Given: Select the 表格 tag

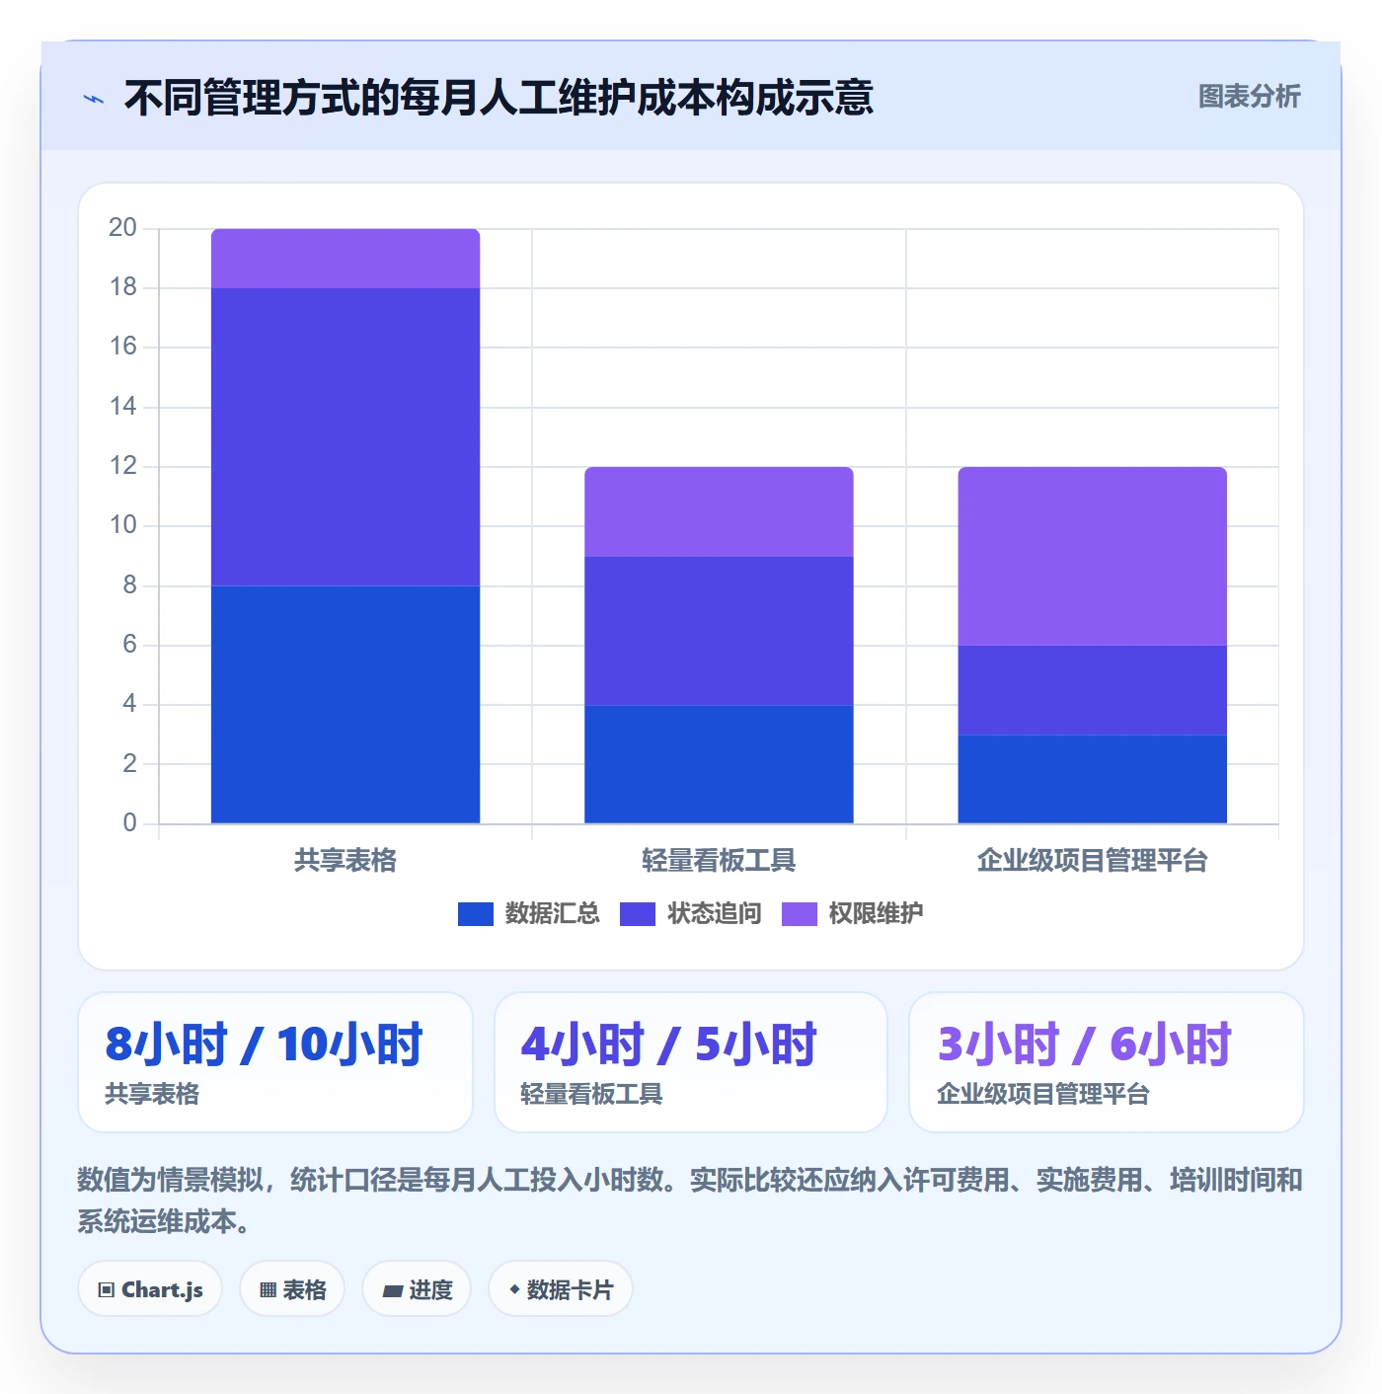Looking at the screenshot, I should (x=292, y=1289).
